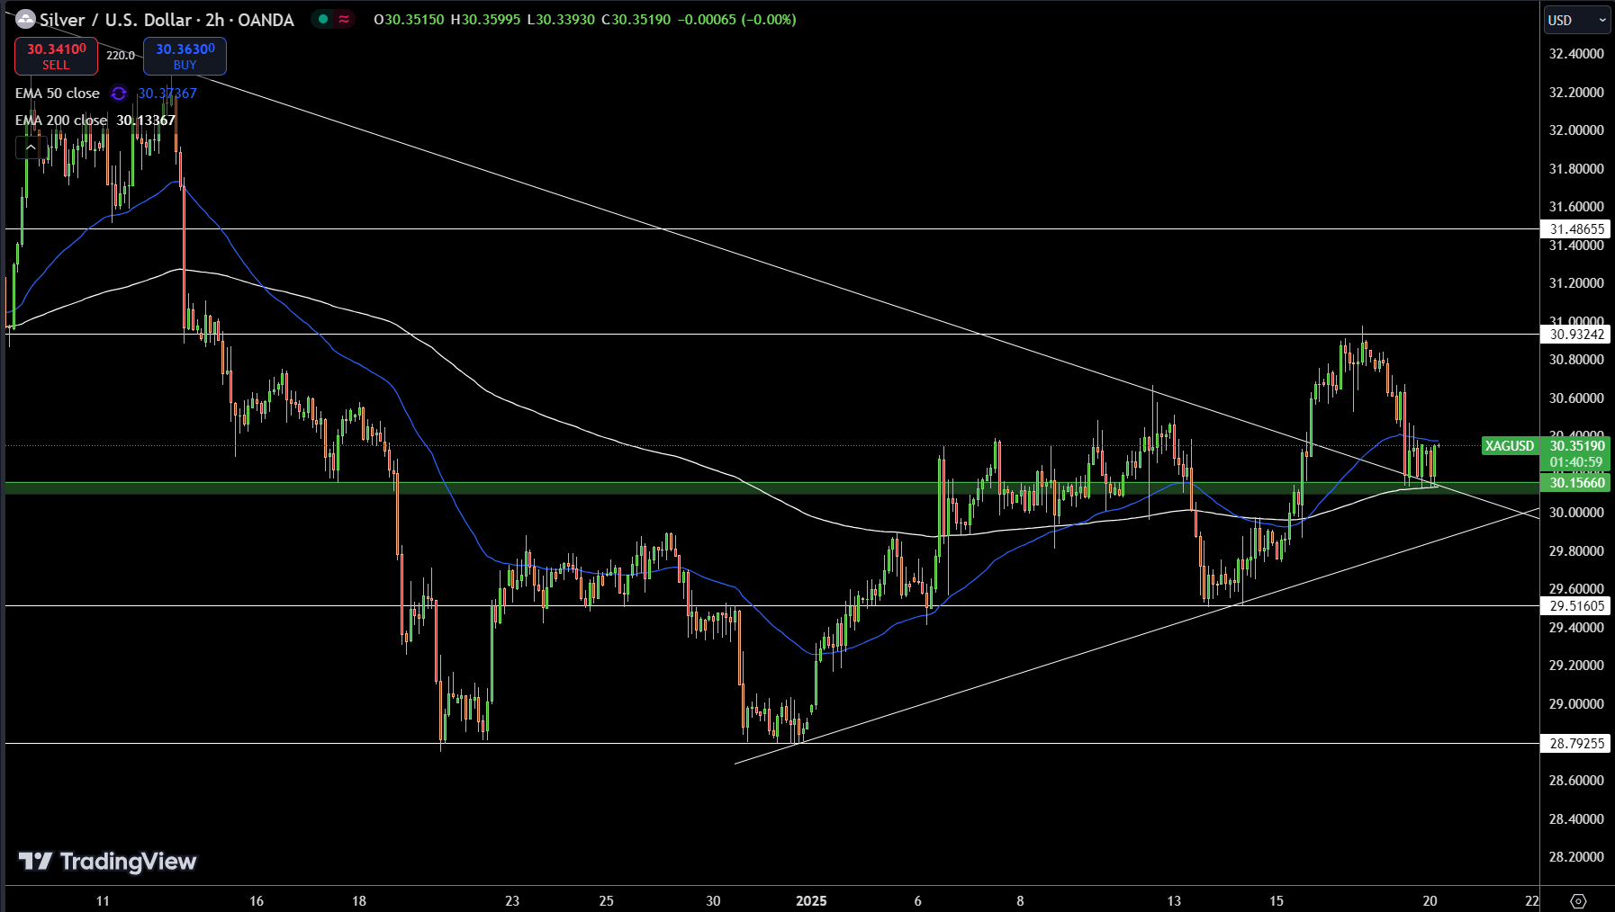Image resolution: width=1615 pixels, height=912 pixels.
Task: Click the EMA 50 close indicator label
Action: [58, 94]
